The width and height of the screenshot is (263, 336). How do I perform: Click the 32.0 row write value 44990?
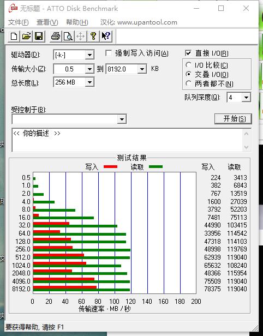[212, 225]
